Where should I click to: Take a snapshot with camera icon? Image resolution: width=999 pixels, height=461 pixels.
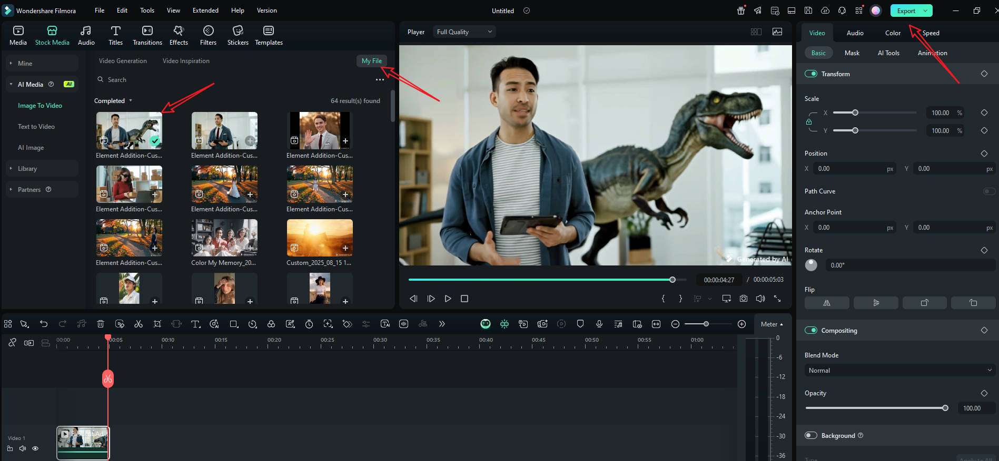point(743,299)
